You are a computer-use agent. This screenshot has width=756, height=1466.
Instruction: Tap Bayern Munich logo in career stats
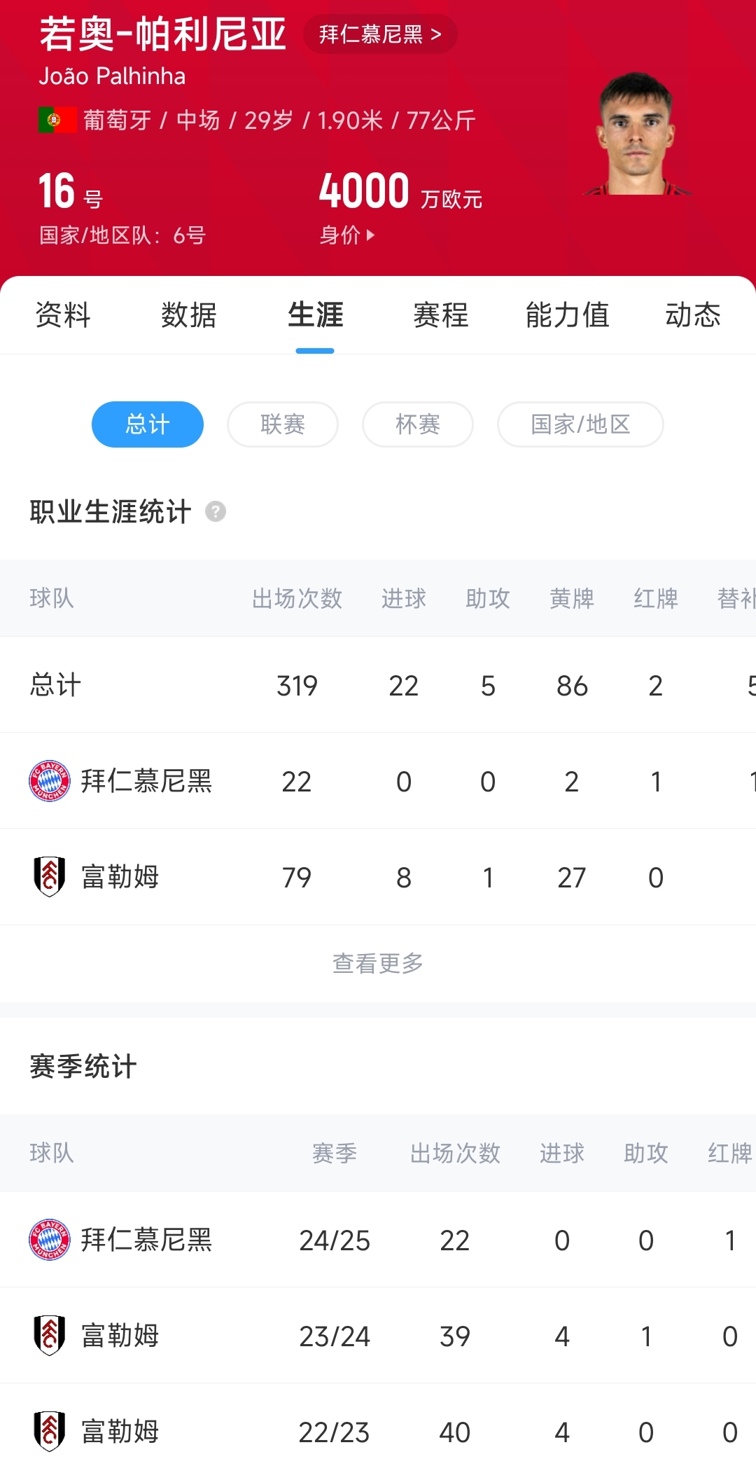click(50, 781)
